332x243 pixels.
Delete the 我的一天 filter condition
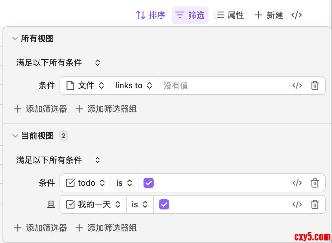click(315, 204)
